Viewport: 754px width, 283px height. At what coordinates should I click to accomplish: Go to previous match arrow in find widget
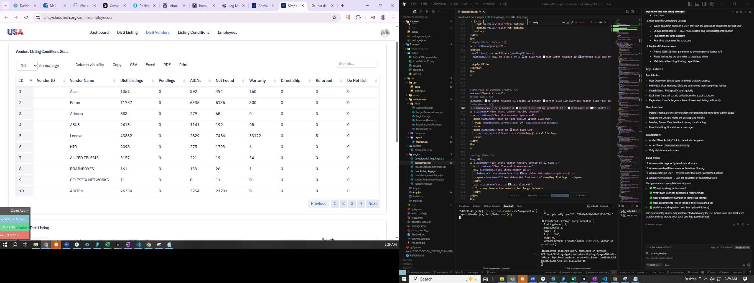[591, 22]
